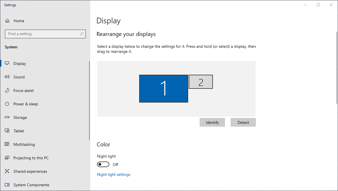This screenshot has width=338, height=191.
Task: Click the Tablet icon in sidebar
Action: 7,131
